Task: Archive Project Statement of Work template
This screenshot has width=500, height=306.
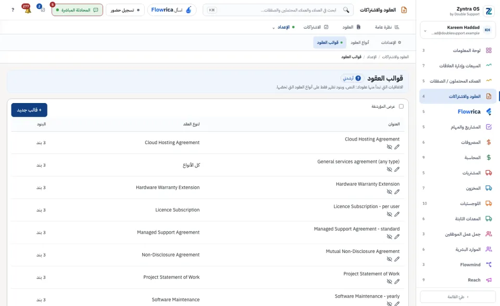Action: 390,282
